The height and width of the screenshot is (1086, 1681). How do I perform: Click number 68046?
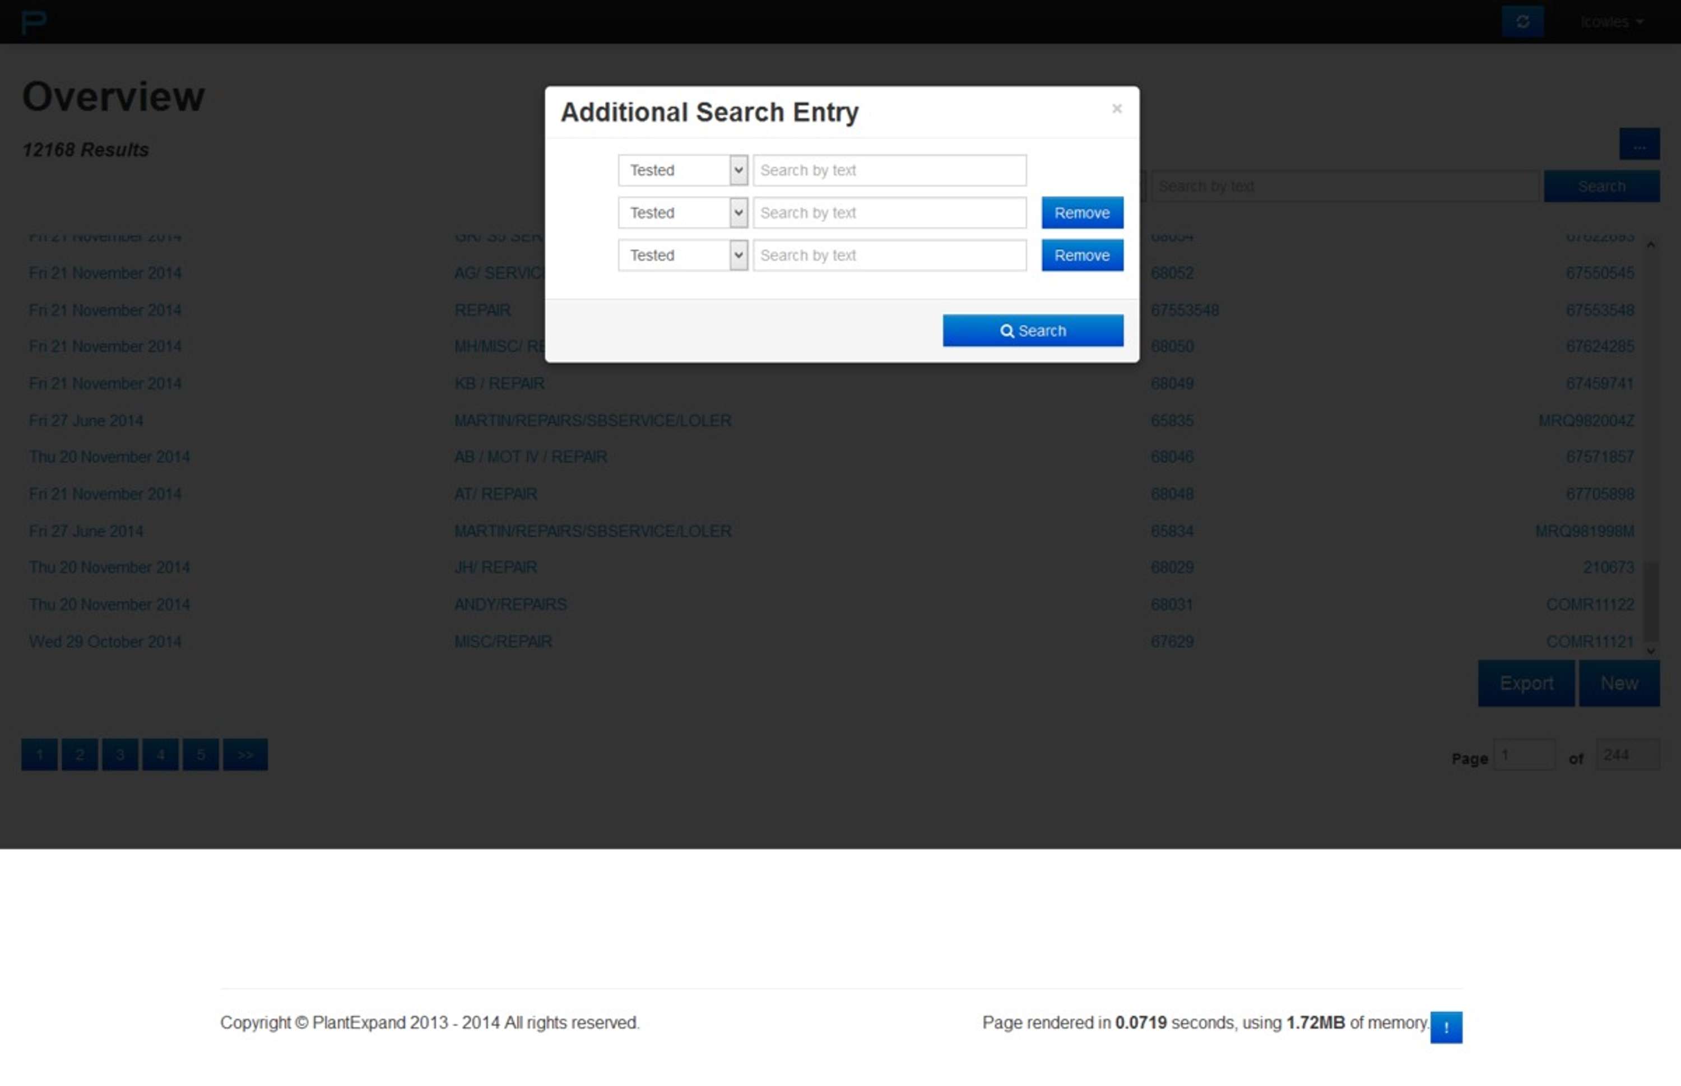tap(1172, 456)
